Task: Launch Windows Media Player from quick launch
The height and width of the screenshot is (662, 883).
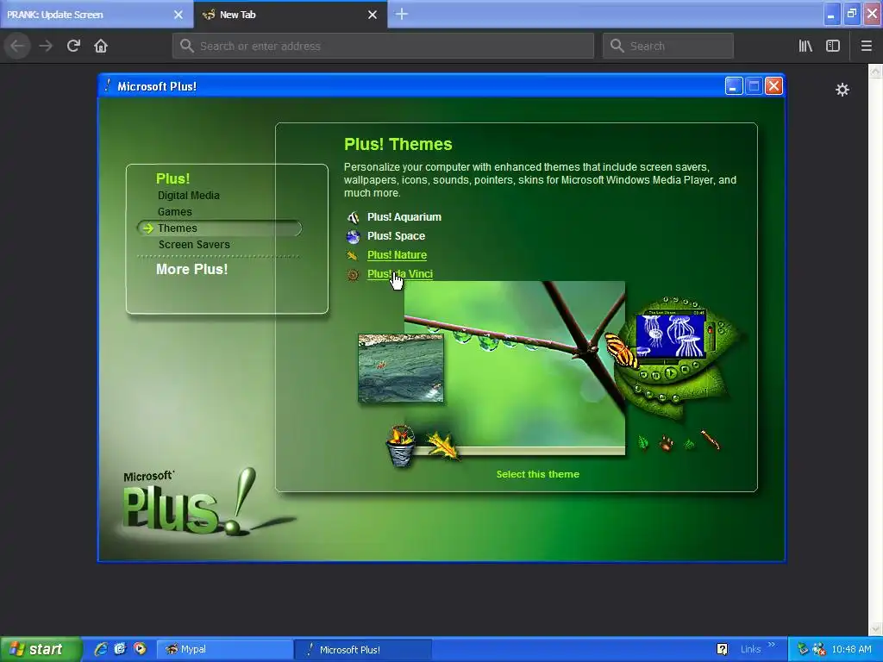Action: [x=140, y=649]
